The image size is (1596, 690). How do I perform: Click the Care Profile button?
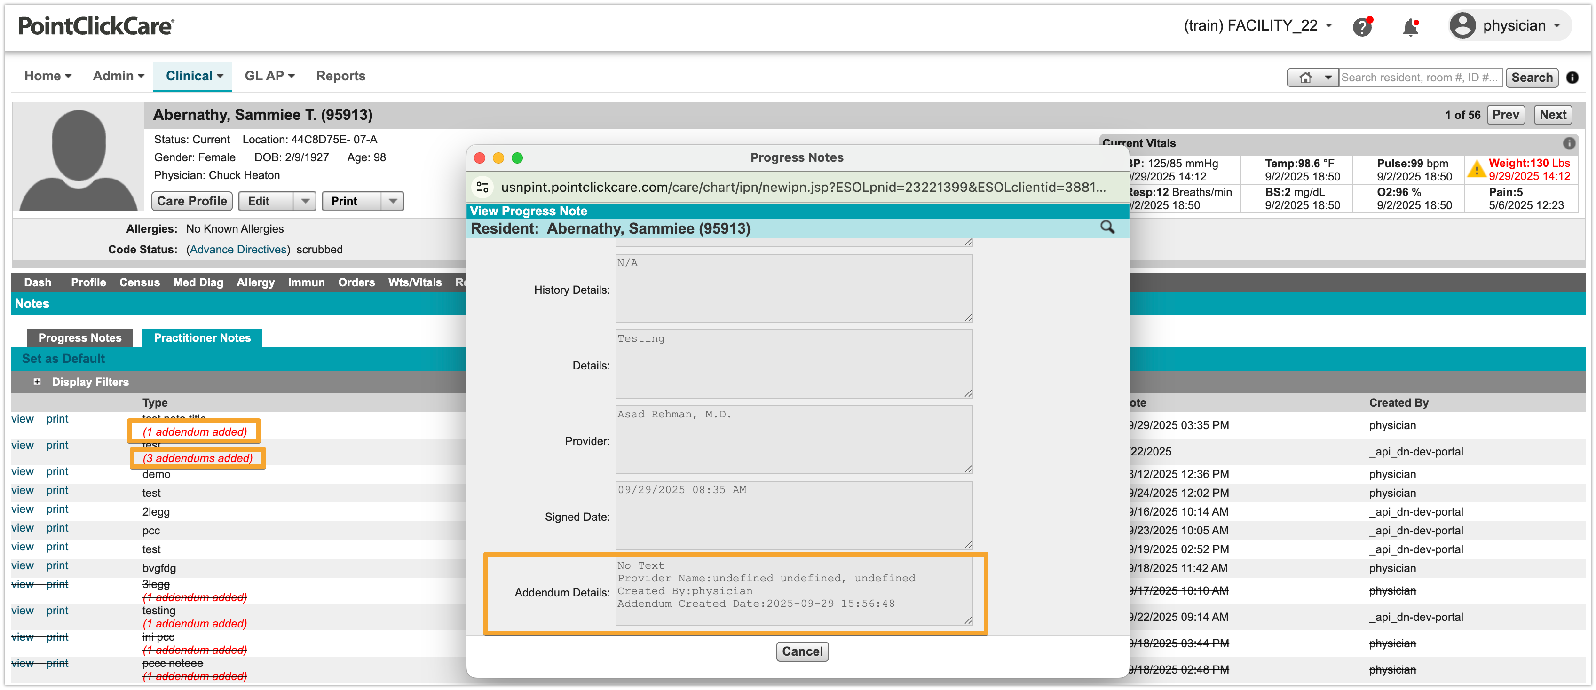[192, 201]
